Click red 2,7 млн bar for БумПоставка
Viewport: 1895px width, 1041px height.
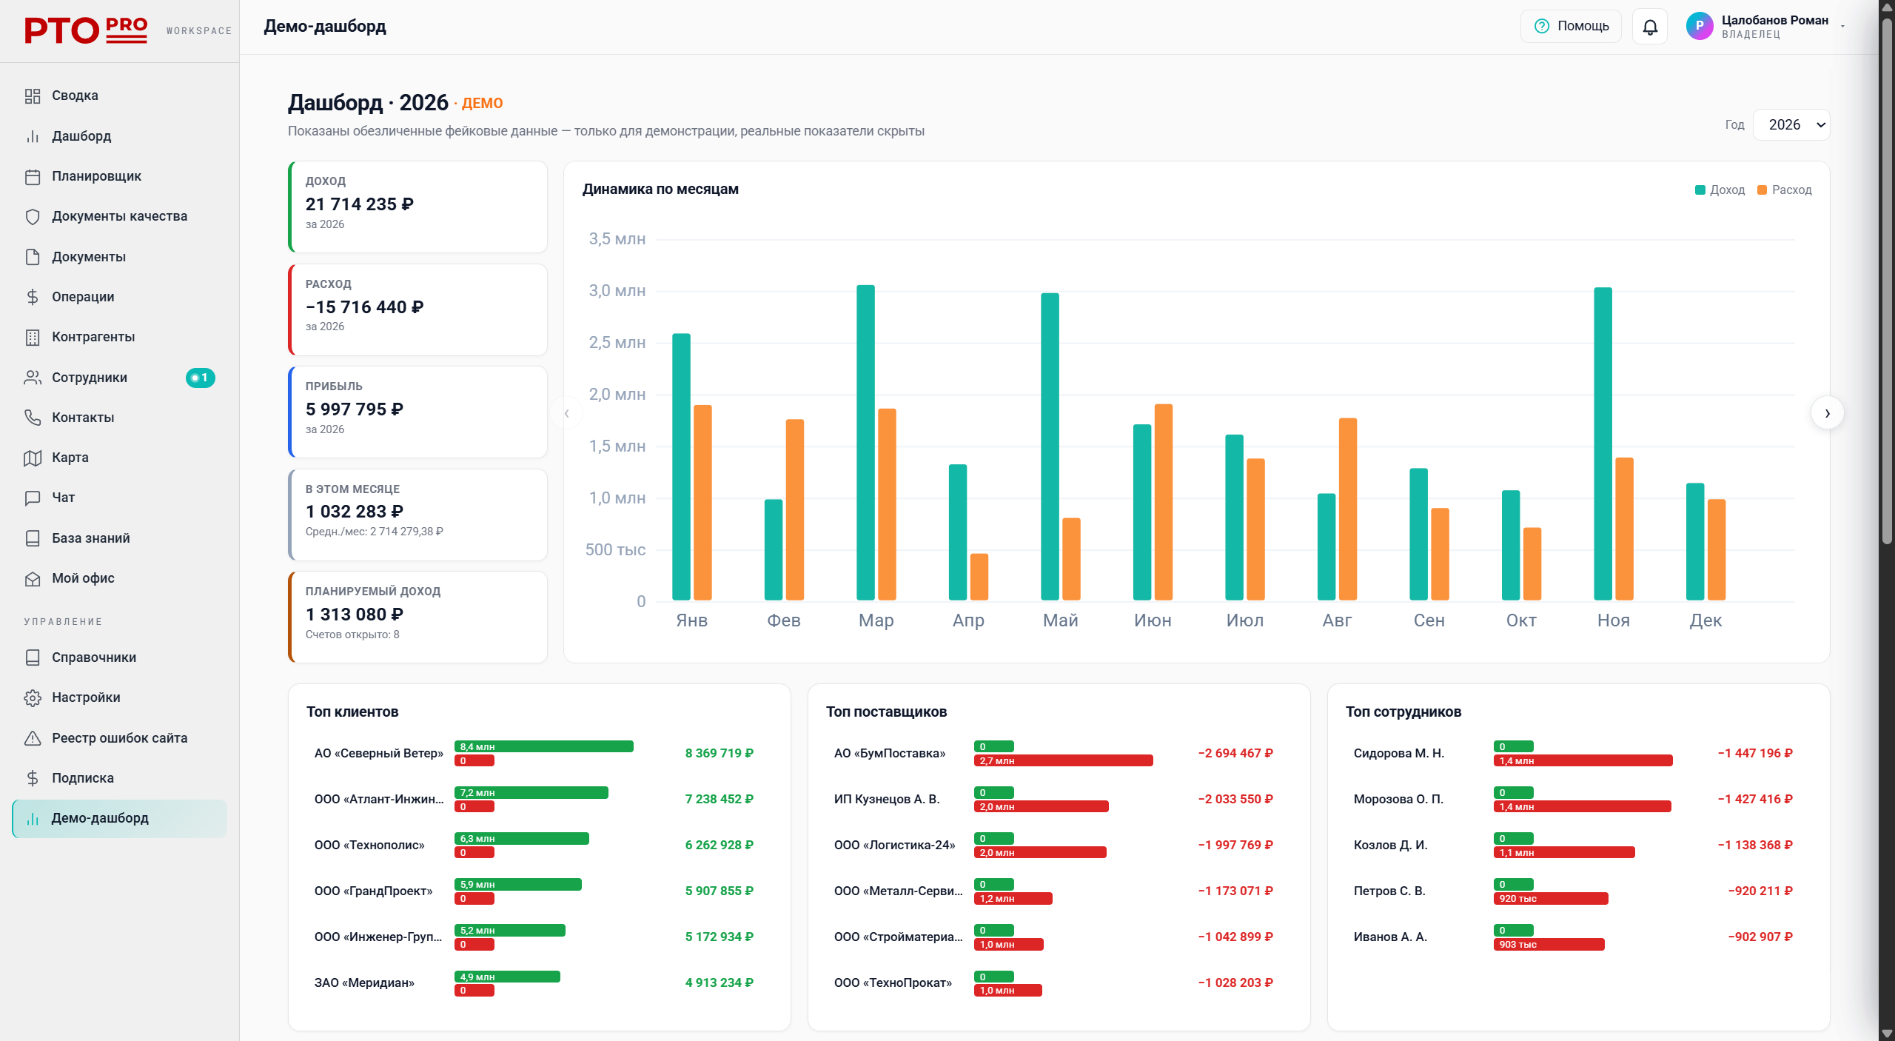coord(1064,760)
